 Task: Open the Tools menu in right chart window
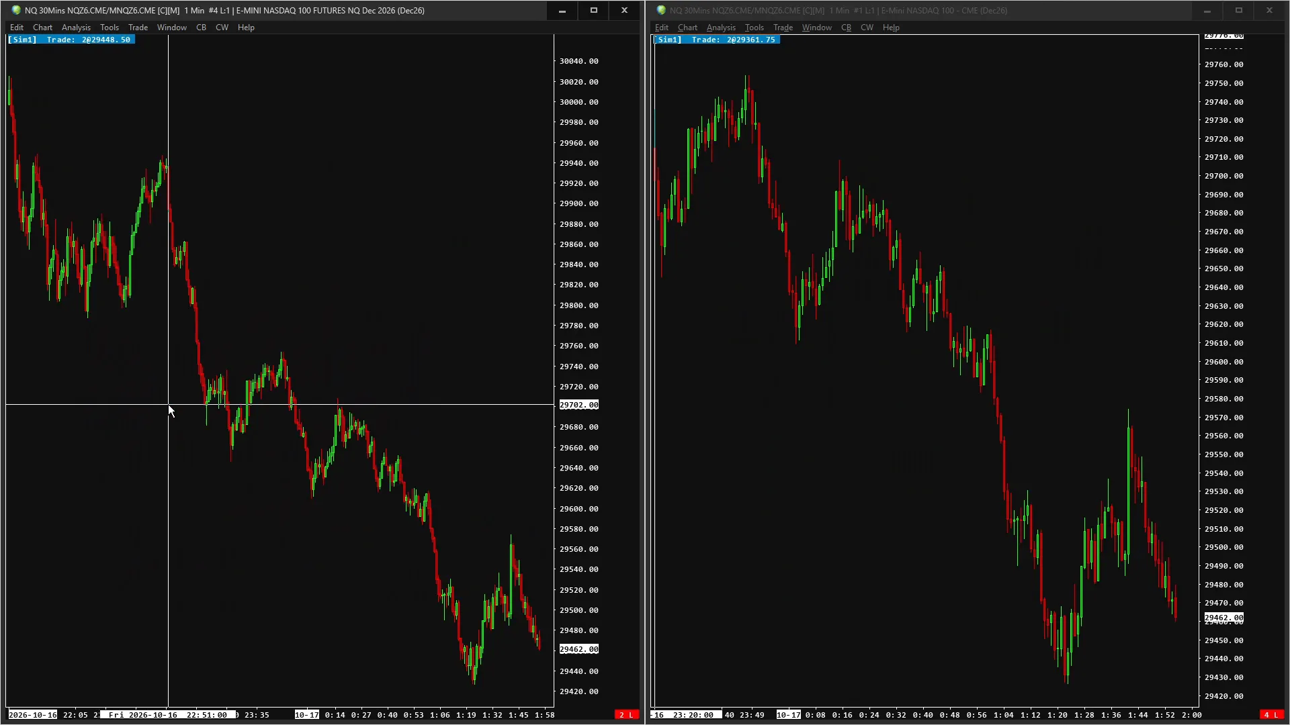tap(755, 28)
